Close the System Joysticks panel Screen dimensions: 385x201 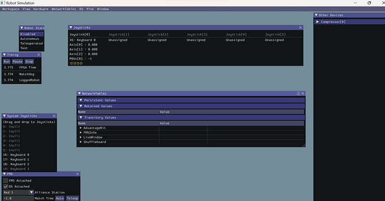click(x=54, y=116)
